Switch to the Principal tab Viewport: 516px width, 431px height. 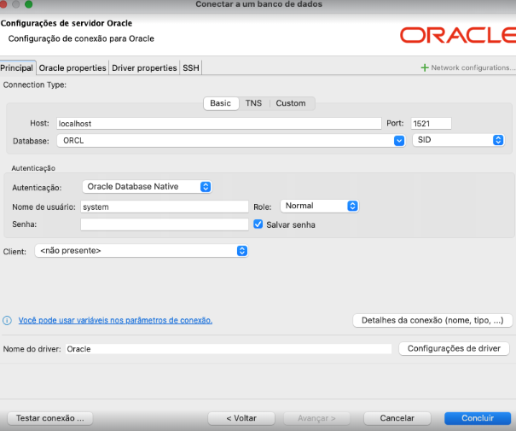17,67
